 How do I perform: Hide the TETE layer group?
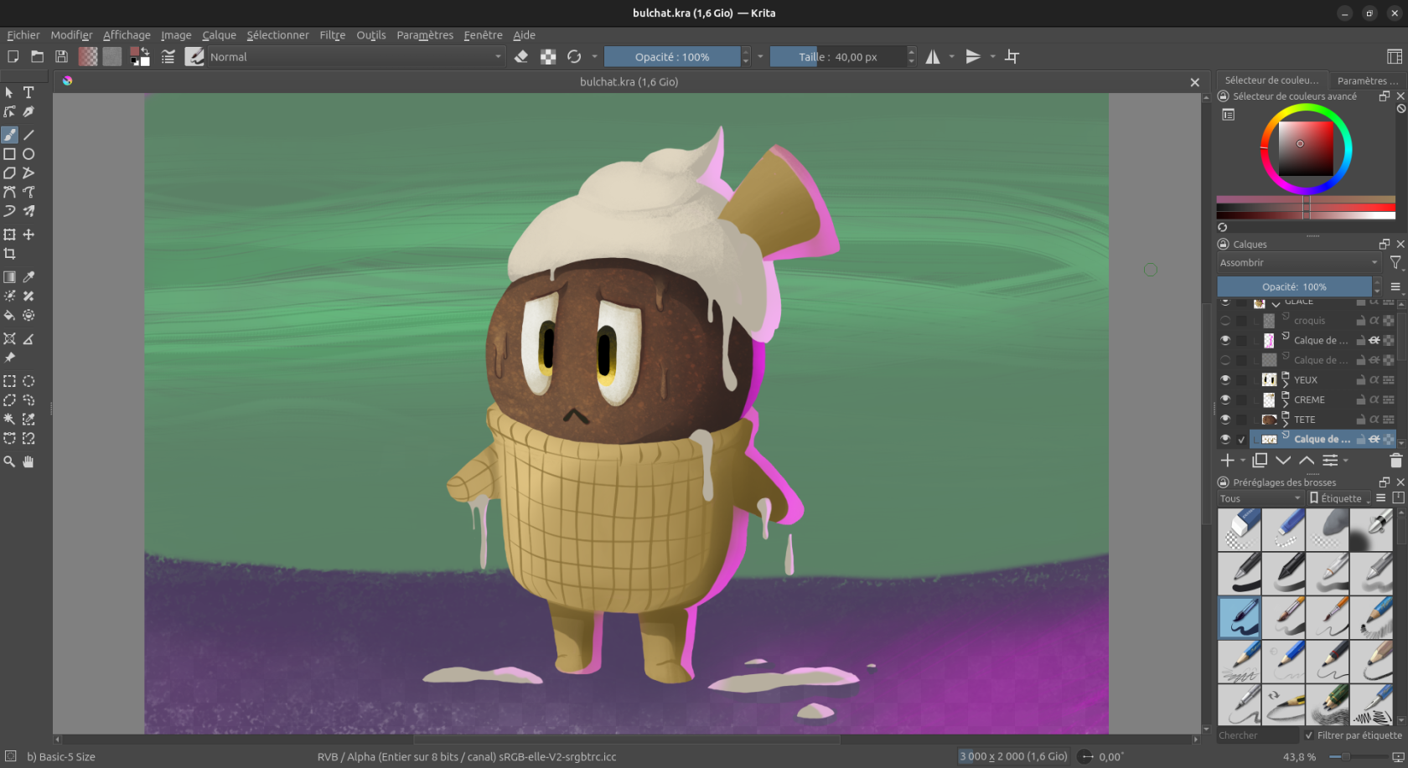tap(1225, 420)
